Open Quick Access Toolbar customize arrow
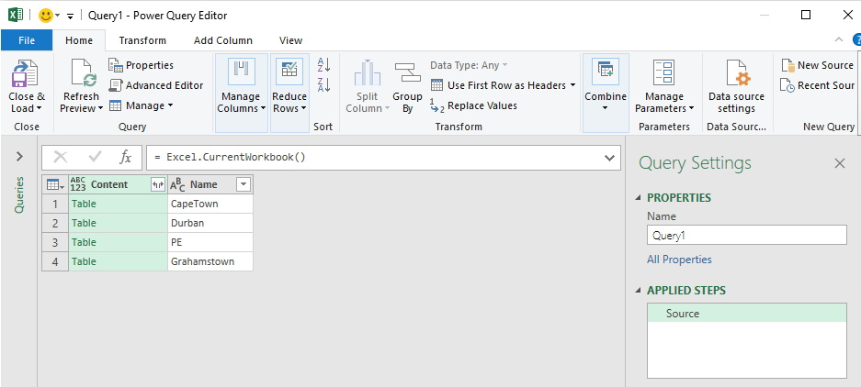This screenshot has height=387, width=861. [70, 16]
